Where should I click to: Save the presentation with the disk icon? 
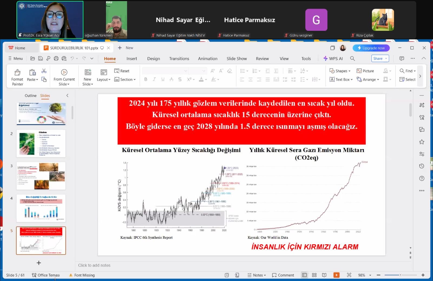click(x=40, y=58)
